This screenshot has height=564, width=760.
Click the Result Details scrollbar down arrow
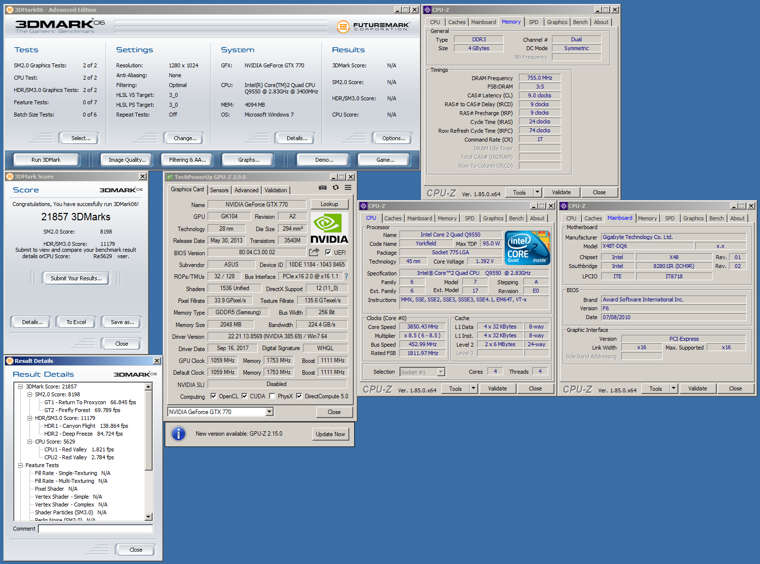click(149, 517)
